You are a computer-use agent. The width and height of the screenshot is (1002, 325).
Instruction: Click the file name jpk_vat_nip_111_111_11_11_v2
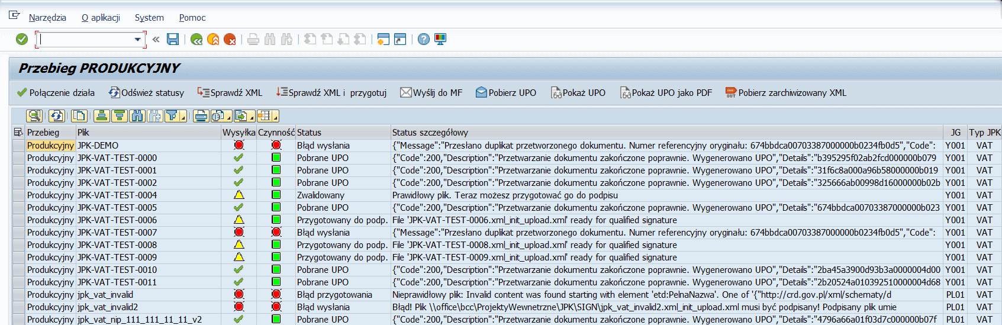[140, 319]
